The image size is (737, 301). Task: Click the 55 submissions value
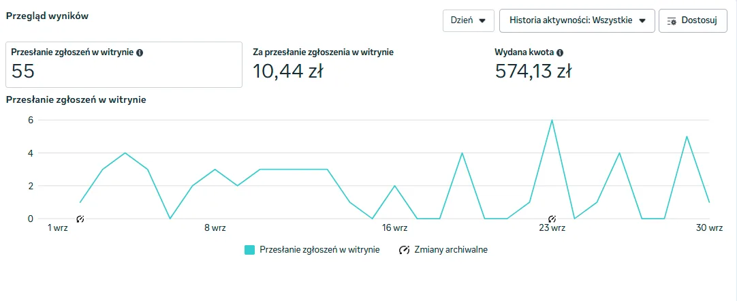point(23,72)
